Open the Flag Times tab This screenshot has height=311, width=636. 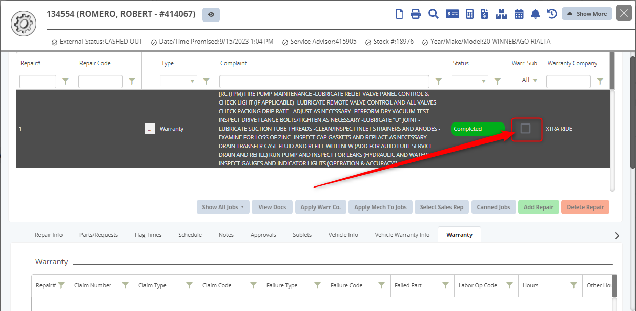[x=148, y=235]
